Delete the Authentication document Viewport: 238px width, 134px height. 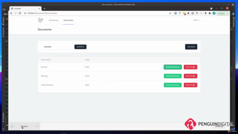(x=190, y=85)
